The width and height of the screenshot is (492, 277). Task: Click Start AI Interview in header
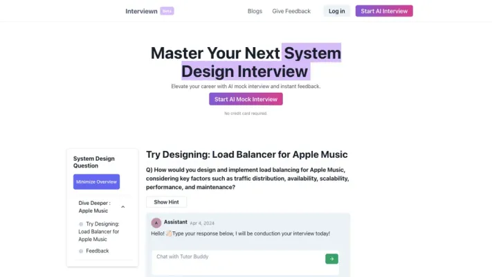(x=384, y=11)
